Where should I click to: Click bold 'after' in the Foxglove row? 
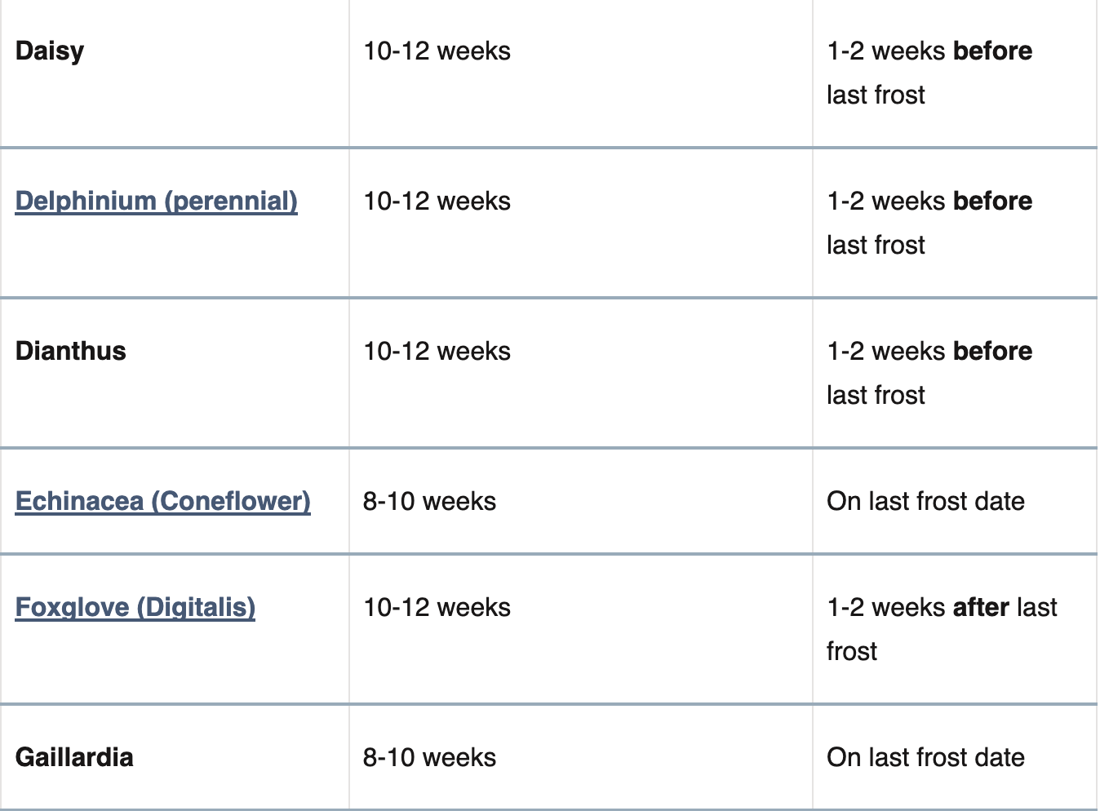click(981, 607)
